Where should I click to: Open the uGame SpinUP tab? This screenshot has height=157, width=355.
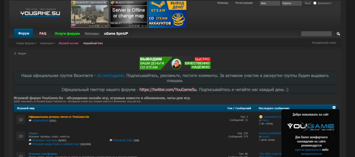[116, 33]
